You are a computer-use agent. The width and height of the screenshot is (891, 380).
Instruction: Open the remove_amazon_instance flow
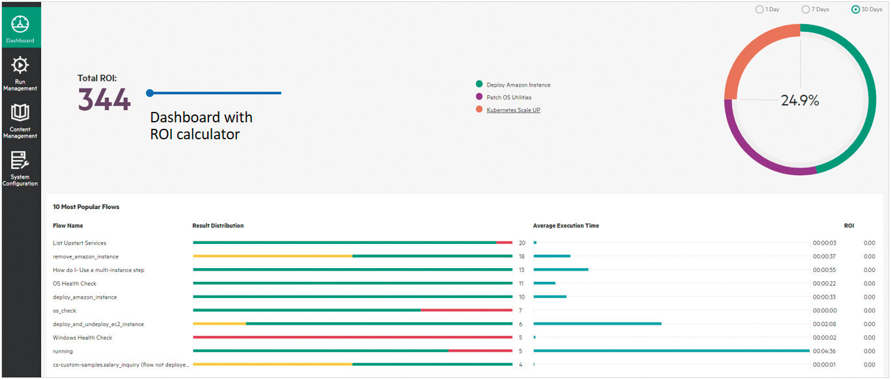tap(85, 256)
